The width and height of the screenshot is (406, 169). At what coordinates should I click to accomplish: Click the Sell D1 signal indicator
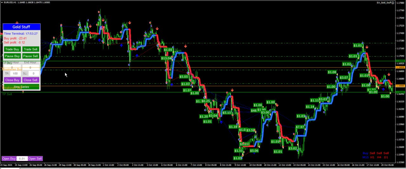tap(386, 155)
